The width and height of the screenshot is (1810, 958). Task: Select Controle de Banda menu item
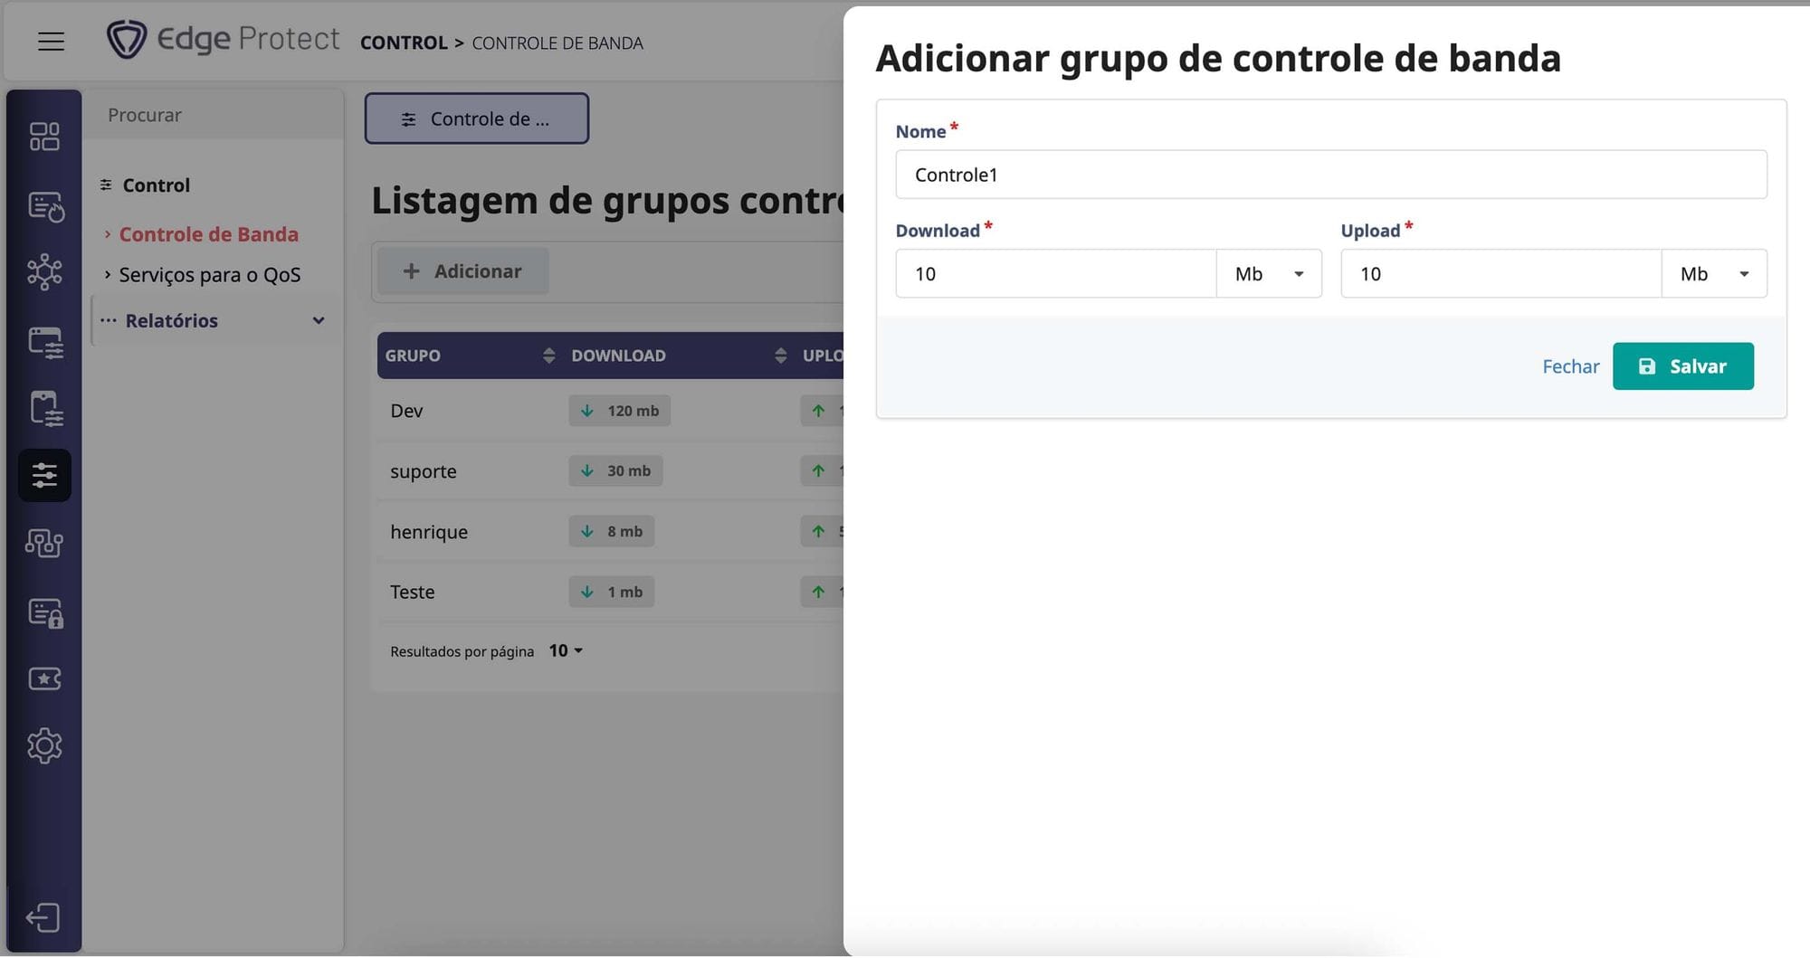208,234
